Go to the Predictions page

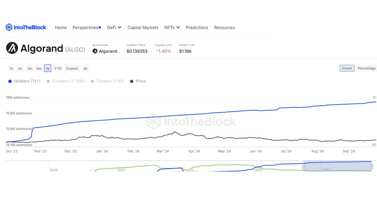(x=197, y=28)
